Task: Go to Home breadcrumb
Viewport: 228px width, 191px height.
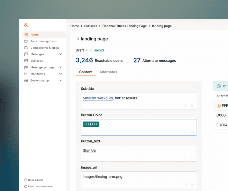Action: click(x=75, y=26)
